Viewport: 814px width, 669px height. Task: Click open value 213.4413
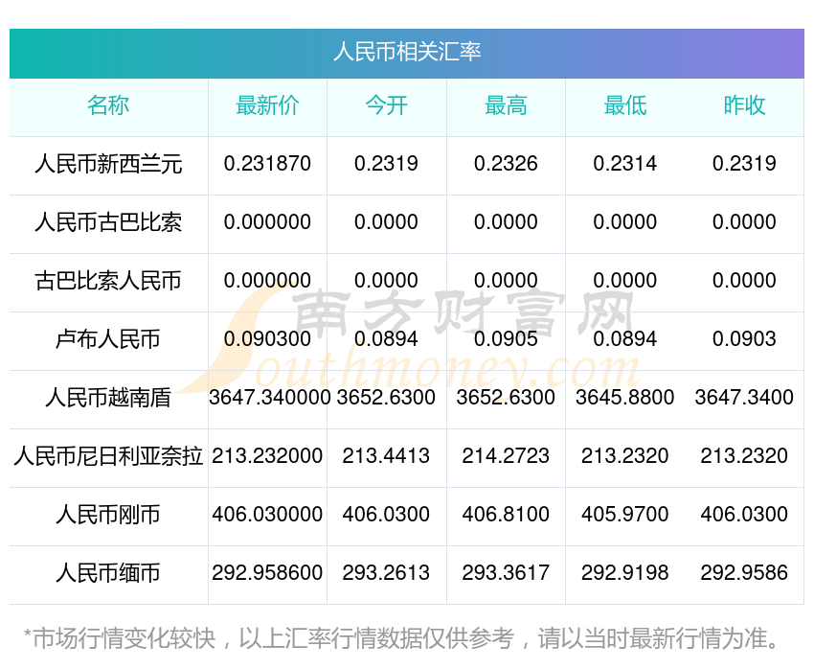386,455
